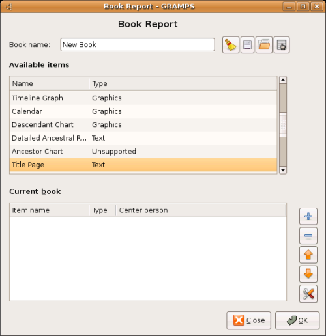Click the Book name text field
Viewport: 326px width, 336px height.
tap(138, 45)
